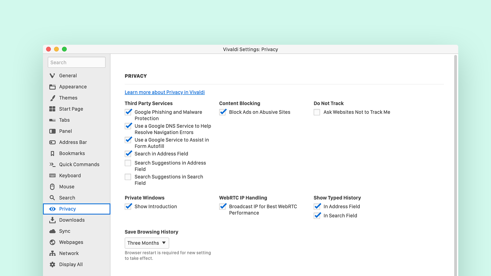Click the General settings icon
The image size is (491, 276).
[52, 75]
